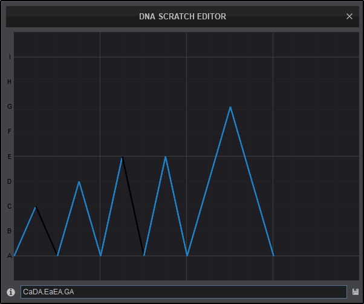The width and height of the screenshot is (364, 304).
Task: Close the DNA Scratch Editor window
Action: 349,16
